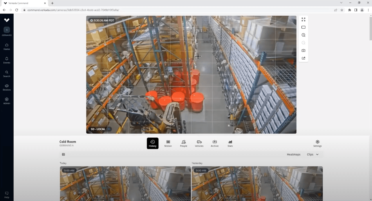This screenshot has height=201, width=372.
Task: Open fullscreen view of camera feed
Action: click(x=303, y=19)
